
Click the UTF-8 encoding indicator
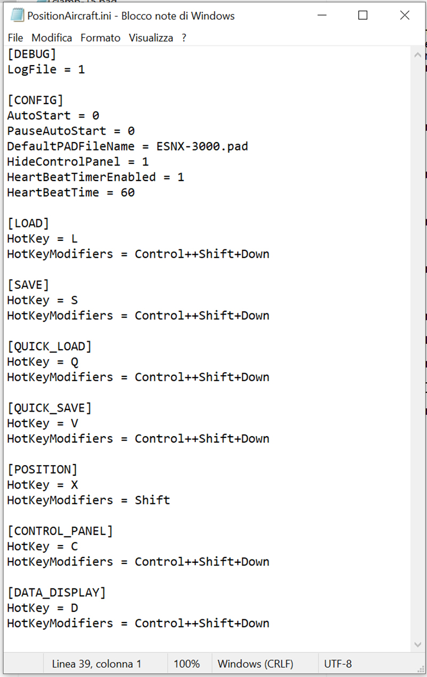coord(338,664)
